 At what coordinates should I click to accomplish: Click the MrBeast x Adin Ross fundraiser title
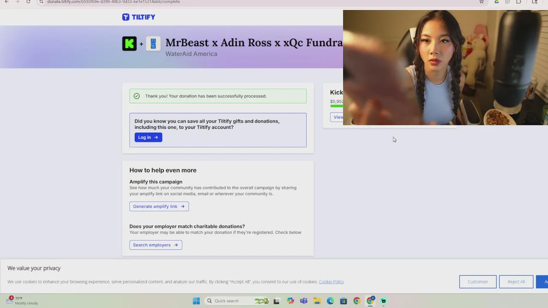pyautogui.click(x=254, y=43)
